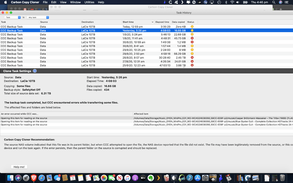This screenshot has width=293, height=183.
Task: Click Carbon Copy Cloner menu bar status icon
Action: pos(170,2)
